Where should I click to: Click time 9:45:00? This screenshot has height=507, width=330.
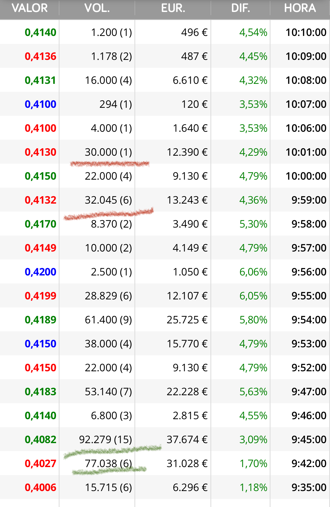point(309,440)
